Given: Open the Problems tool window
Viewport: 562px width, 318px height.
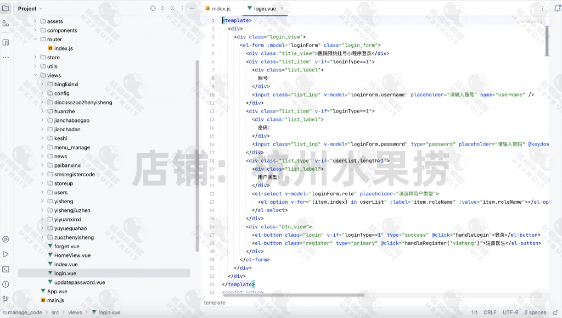Looking at the screenshot, I should click(x=4, y=284).
